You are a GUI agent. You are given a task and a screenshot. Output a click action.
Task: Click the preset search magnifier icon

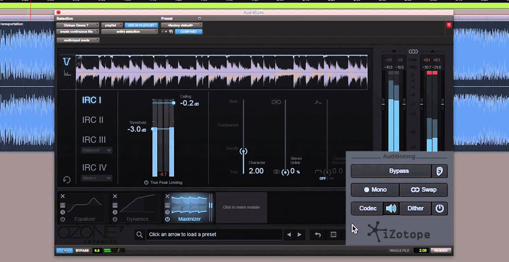[x=139, y=234]
